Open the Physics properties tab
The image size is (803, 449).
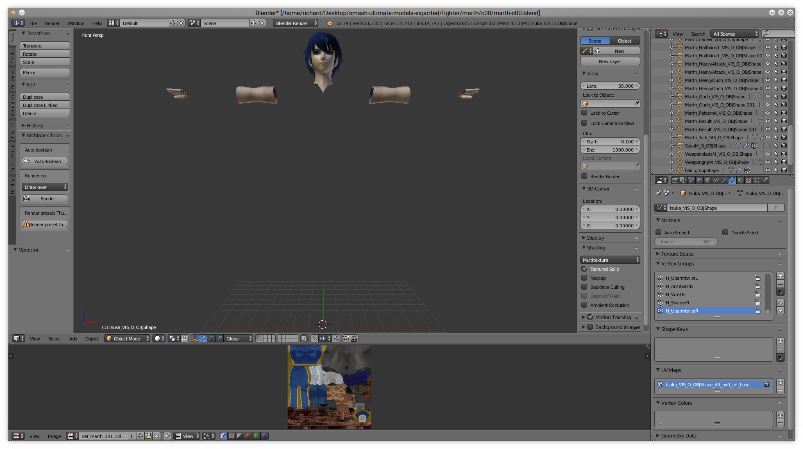[765, 180]
